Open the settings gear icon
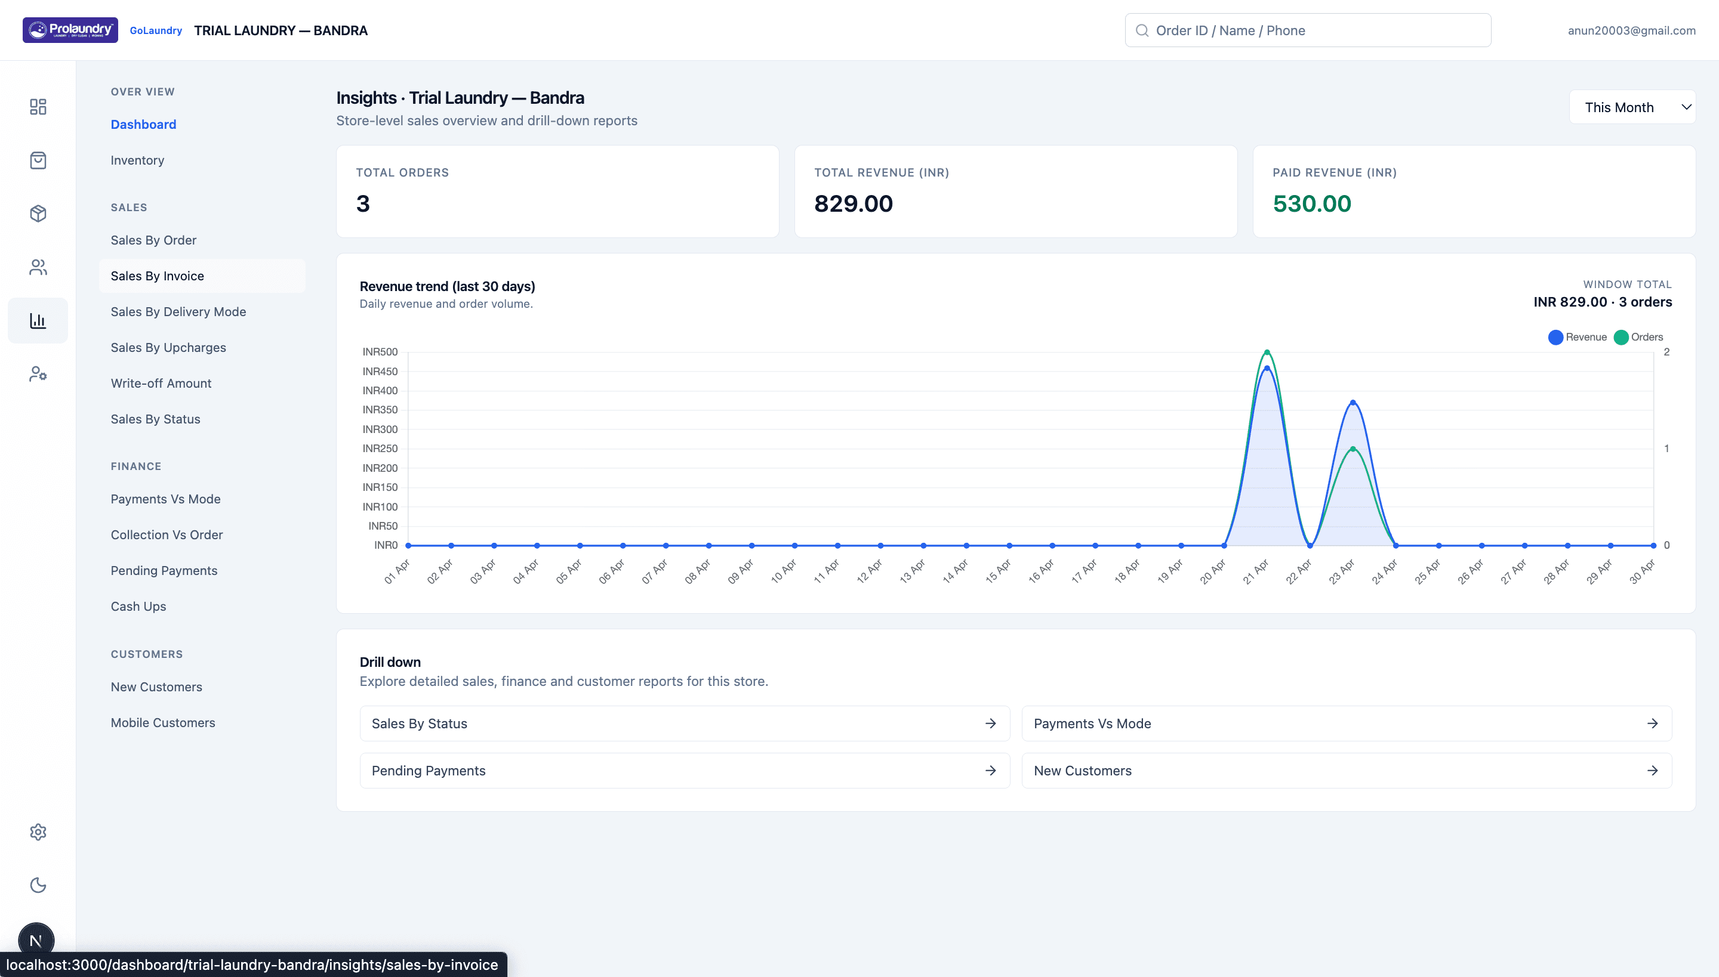Viewport: 1719px width, 977px height. coord(38,832)
